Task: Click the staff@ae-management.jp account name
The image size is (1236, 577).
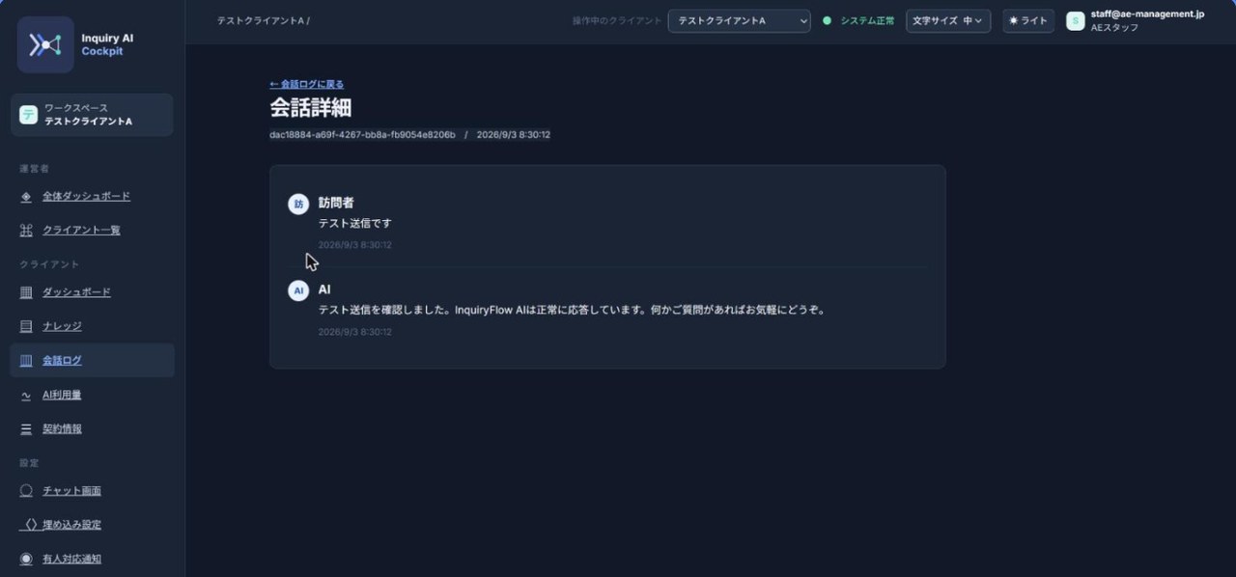Action: click(x=1147, y=14)
